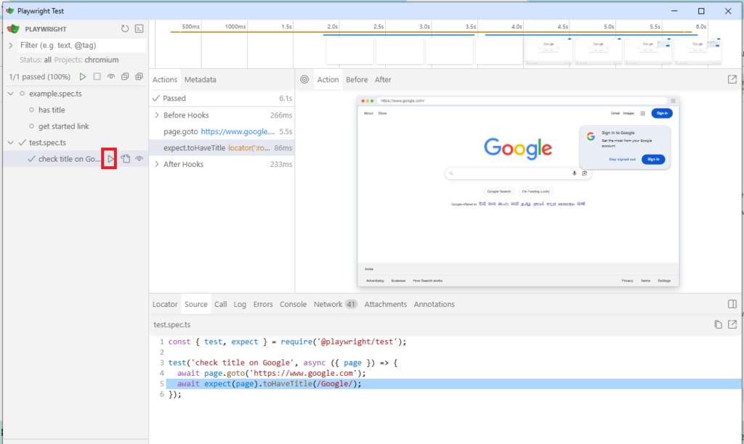The height and width of the screenshot is (444, 744).
Task: Expand all tests icon in toolbar
Action: [139, 76]
